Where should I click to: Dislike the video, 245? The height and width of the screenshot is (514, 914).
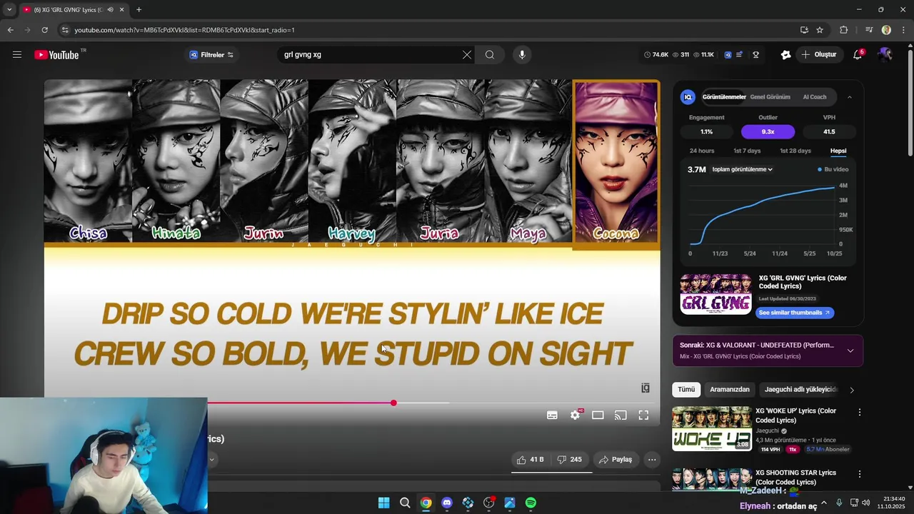coord(569,460)
